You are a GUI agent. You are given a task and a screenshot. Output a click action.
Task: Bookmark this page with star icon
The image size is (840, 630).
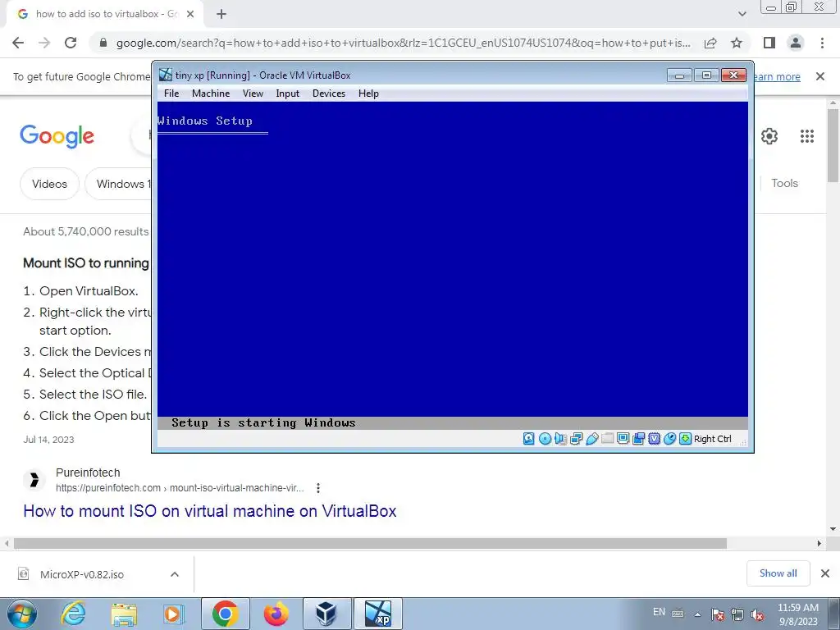[x=737, y=43]
